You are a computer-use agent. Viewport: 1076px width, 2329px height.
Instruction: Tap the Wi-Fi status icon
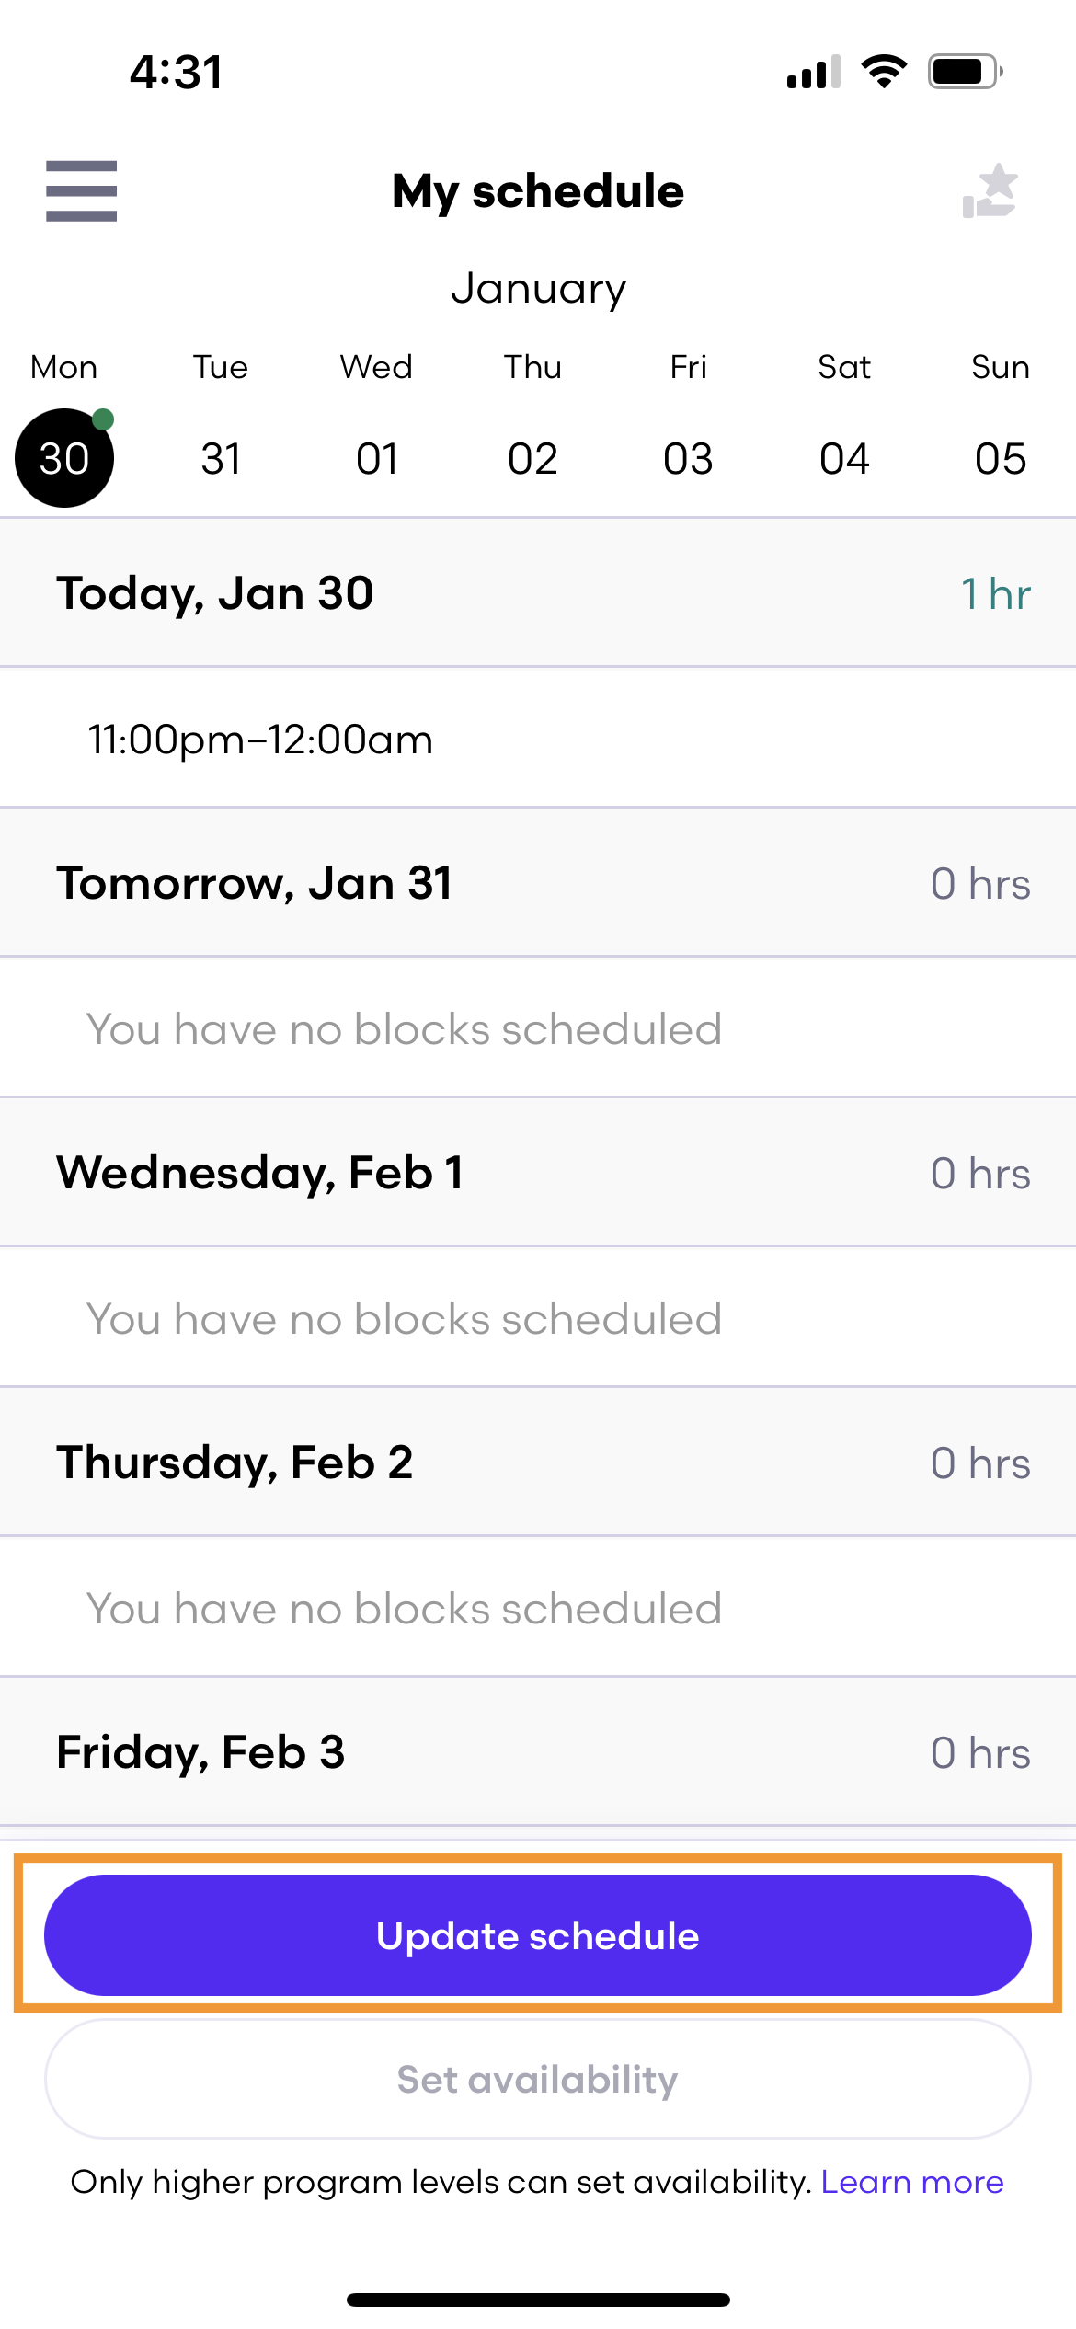click(x=884, y=71)
